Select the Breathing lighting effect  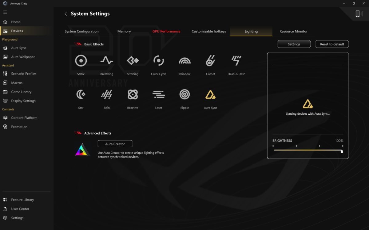107,61
